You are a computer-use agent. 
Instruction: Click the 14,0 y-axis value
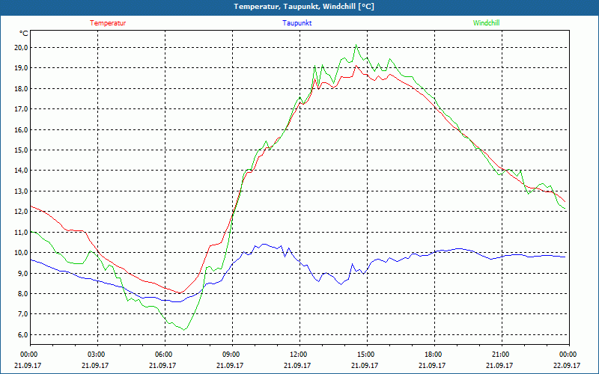click(x=21, y=171)
